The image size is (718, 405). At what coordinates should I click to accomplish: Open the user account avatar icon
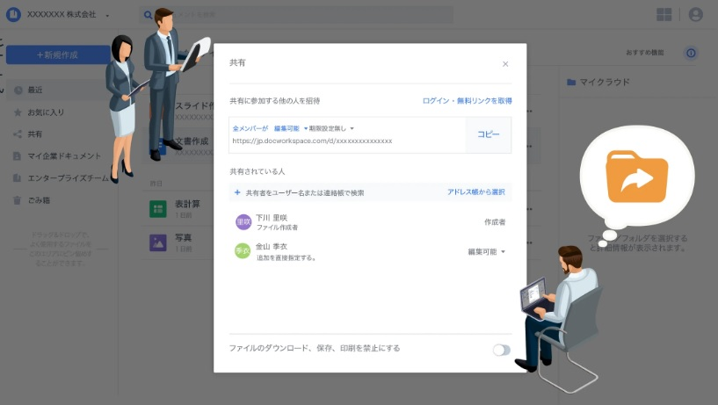696,15
